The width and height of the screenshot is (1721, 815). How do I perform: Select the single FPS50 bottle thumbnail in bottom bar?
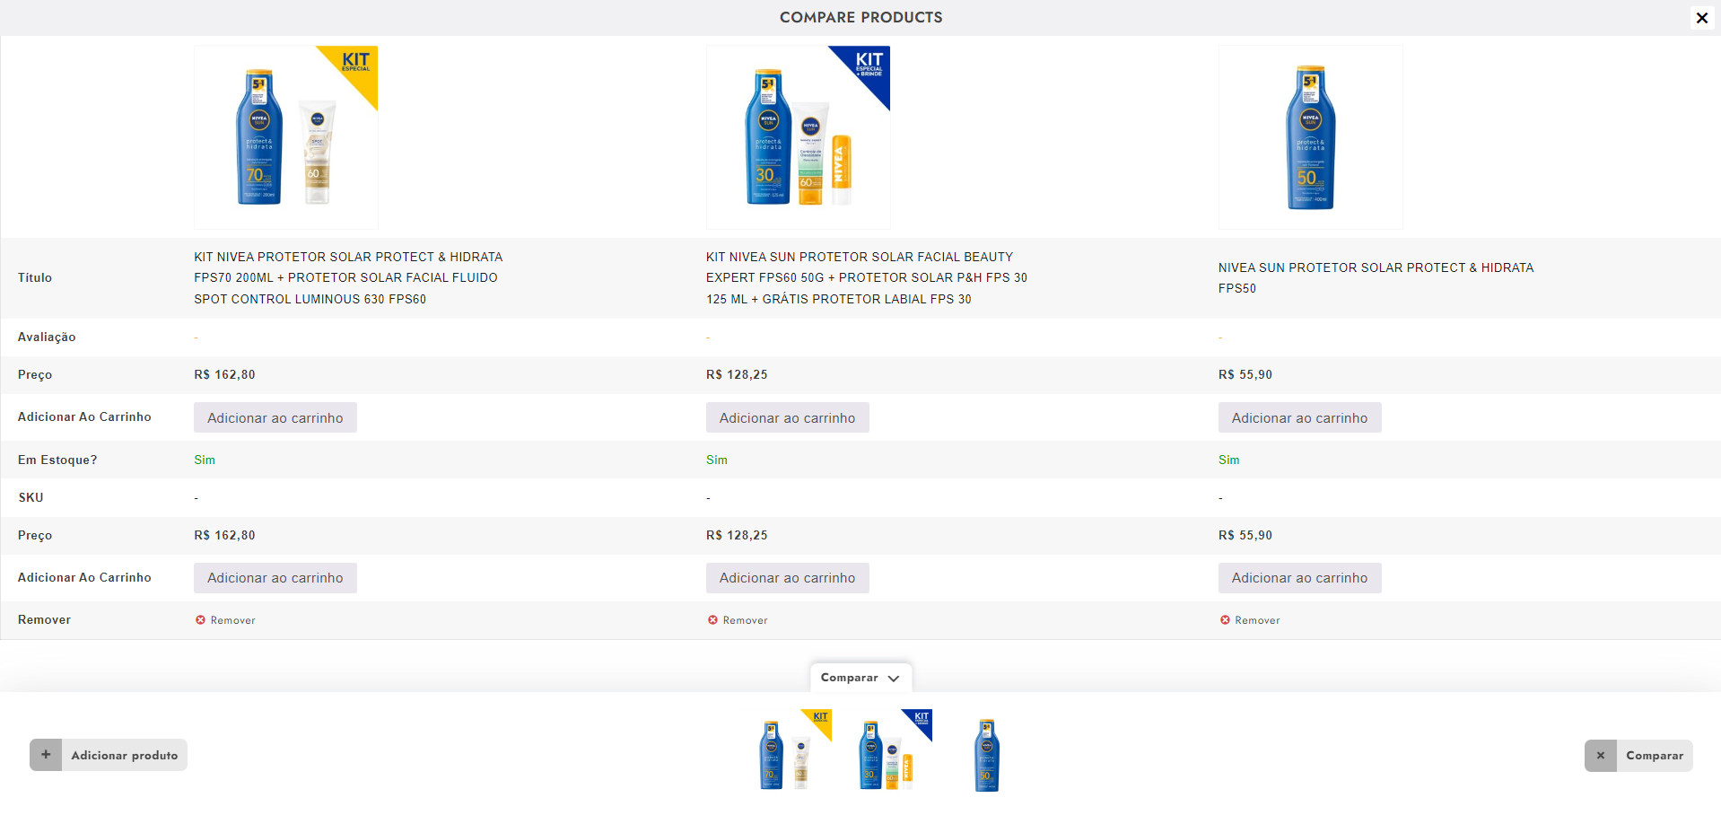pos(987,754)
